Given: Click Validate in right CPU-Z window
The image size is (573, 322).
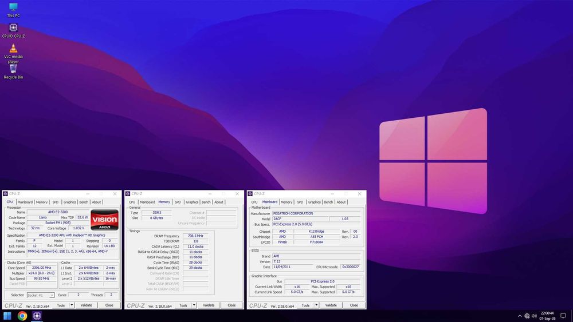Looking at the screenshot, I should click(x=331, y=305).
